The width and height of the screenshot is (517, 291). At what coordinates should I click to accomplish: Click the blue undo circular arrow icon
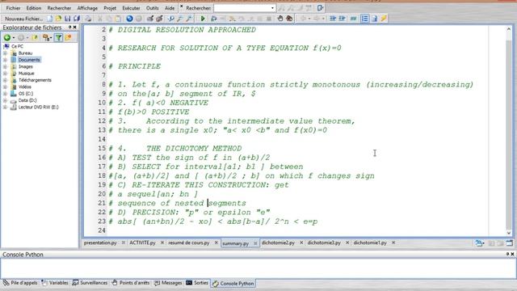pos(129,19)
